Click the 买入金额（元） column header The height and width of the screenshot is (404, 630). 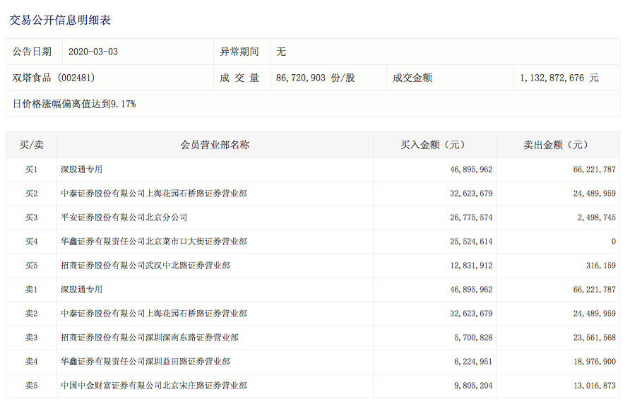(x=434, y=145)
